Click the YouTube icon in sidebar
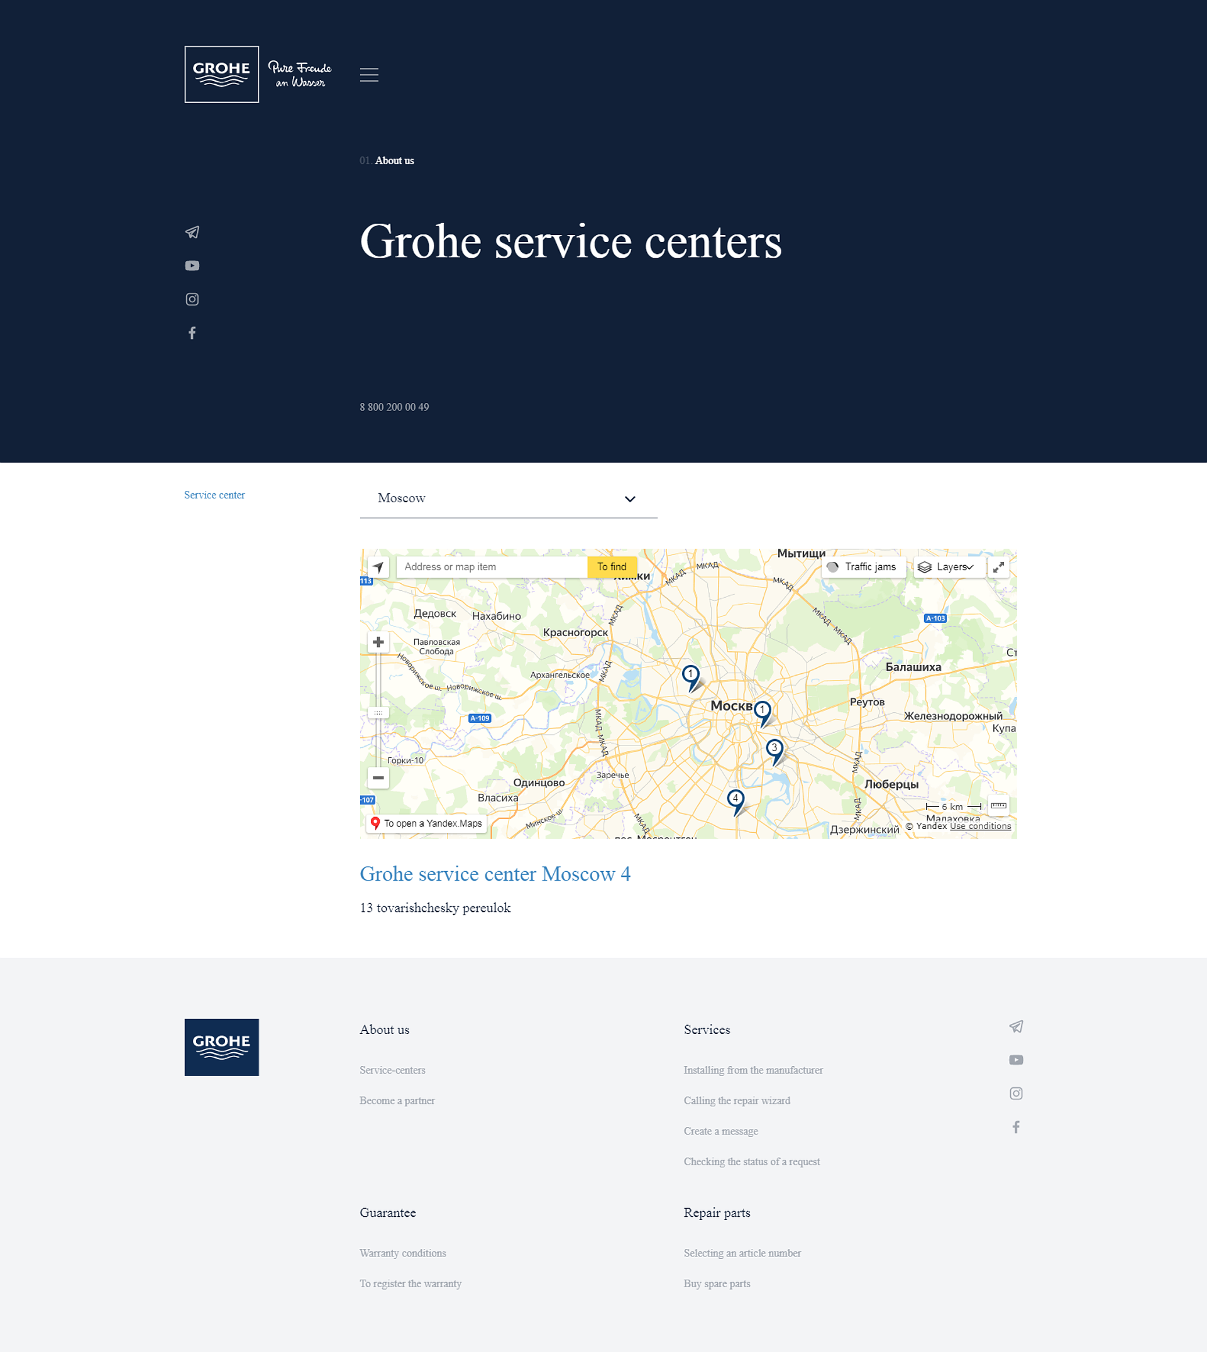Screen dimensions: 1207x1352 pos(192,267)
